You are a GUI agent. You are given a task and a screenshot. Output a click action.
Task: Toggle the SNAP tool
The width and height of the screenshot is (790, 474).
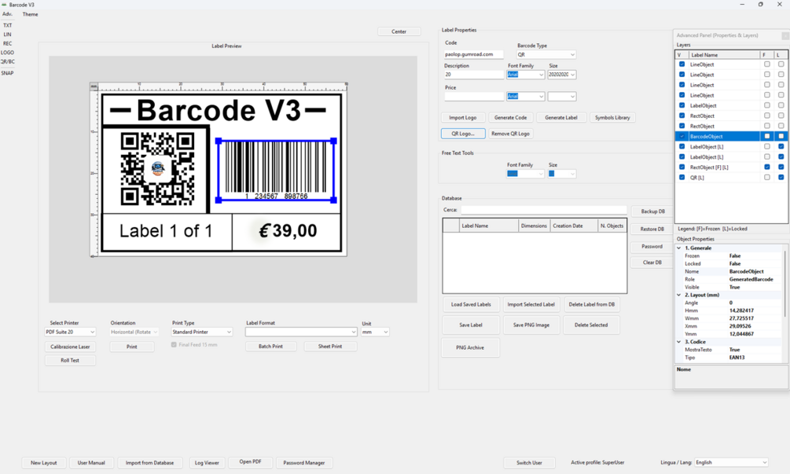[x=8, y=73]
